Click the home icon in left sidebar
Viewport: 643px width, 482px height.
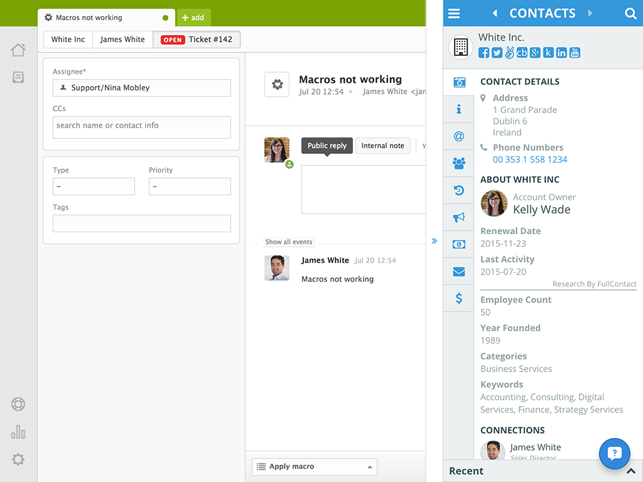tap(18, 50)
